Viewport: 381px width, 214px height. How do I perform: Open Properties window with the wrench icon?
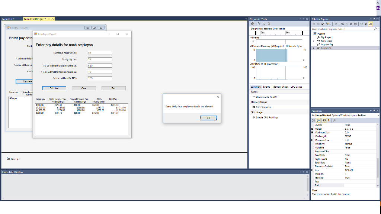[366, 24]
